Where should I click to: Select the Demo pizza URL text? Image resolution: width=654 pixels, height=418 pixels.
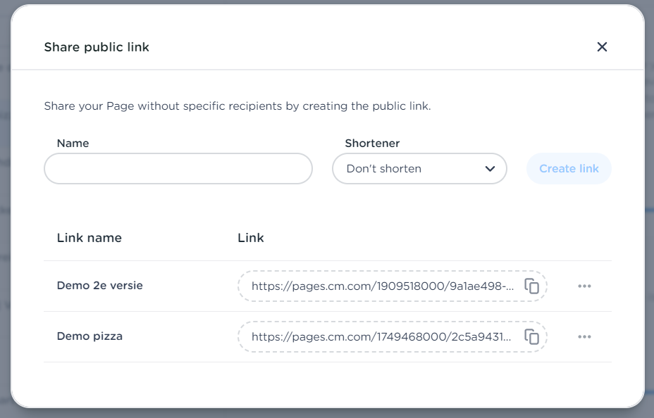click(381, 337)
